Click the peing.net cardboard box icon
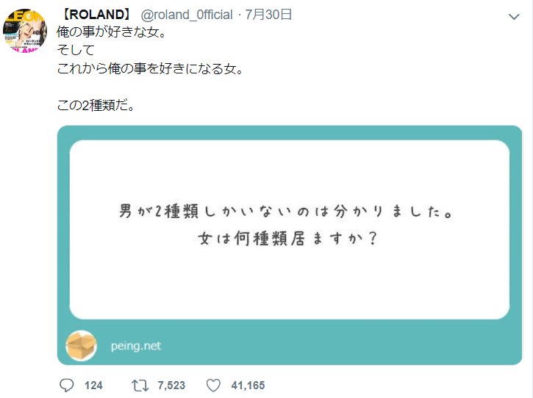 click(x=82, y=345)
